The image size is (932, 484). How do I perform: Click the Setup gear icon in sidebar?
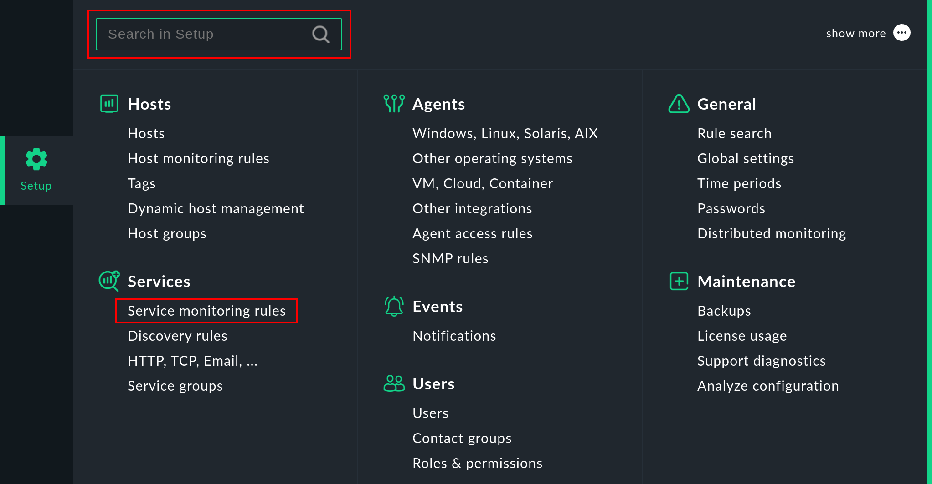point(36,158)
